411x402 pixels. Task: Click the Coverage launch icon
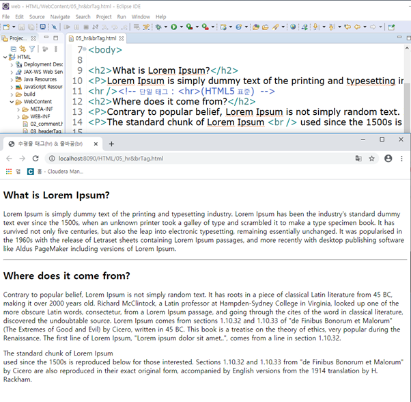click(189, 27)
